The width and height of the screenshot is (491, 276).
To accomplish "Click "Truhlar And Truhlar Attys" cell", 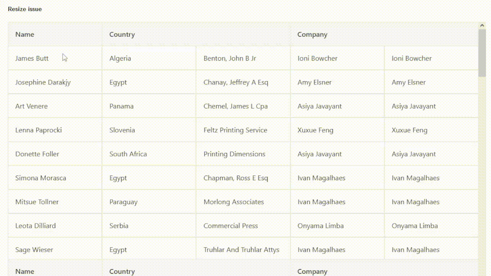I will point(241,250).
